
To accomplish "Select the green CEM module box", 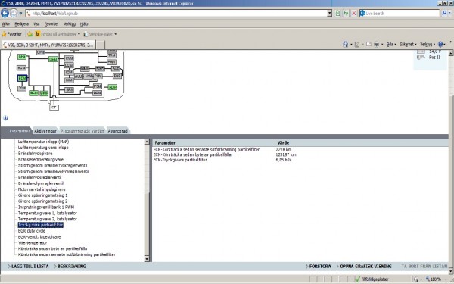I will coord(53,59).
